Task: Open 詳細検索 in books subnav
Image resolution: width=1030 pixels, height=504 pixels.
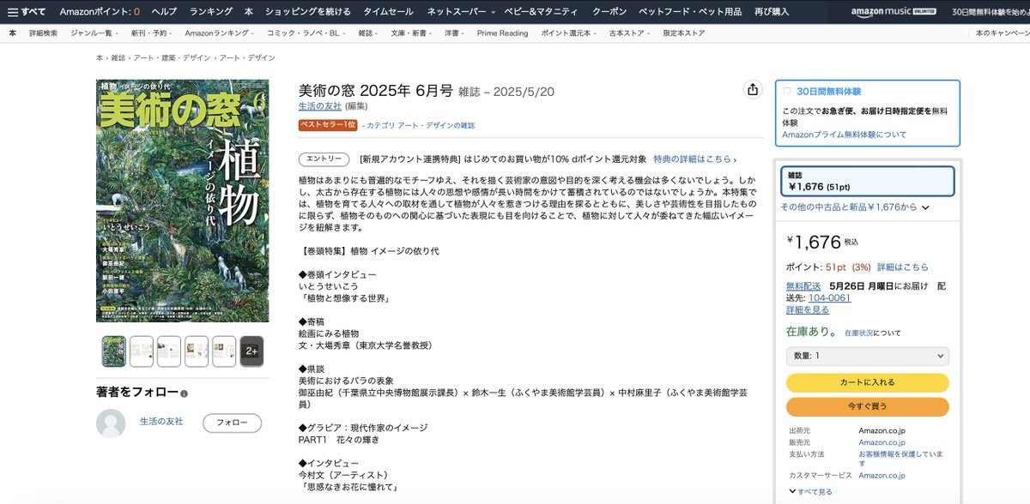Action: pyautogui.click(x=43, y=33)
